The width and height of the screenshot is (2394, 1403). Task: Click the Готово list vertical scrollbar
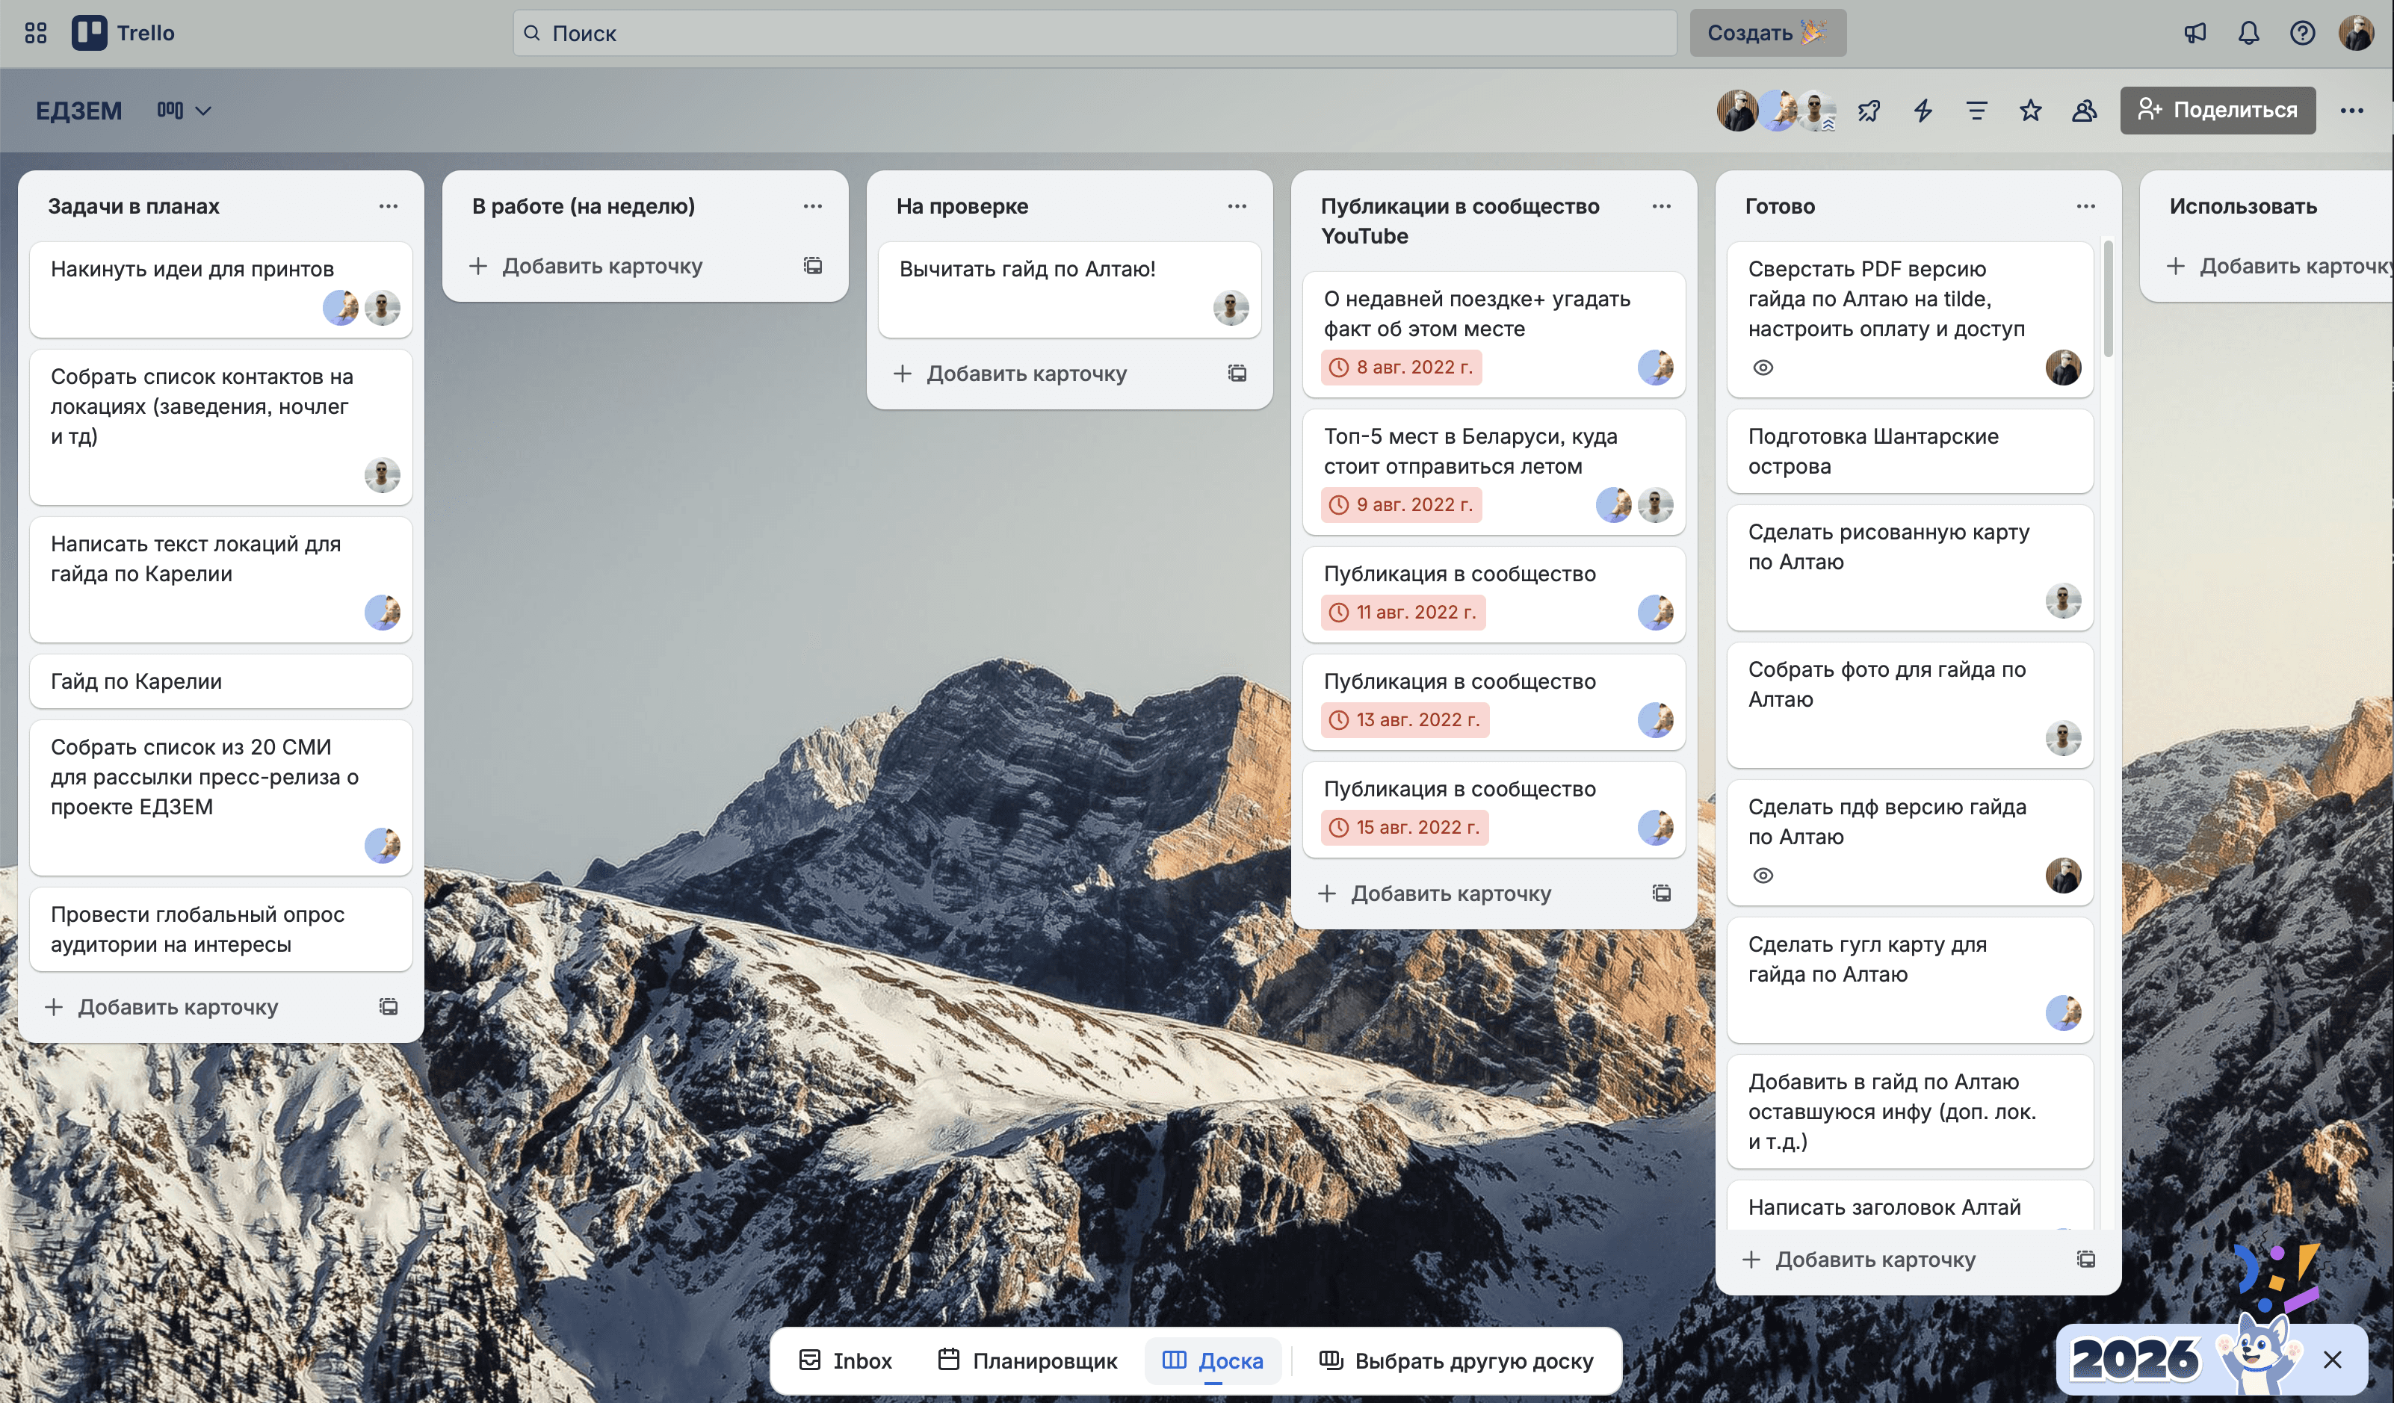(2108, 298)
